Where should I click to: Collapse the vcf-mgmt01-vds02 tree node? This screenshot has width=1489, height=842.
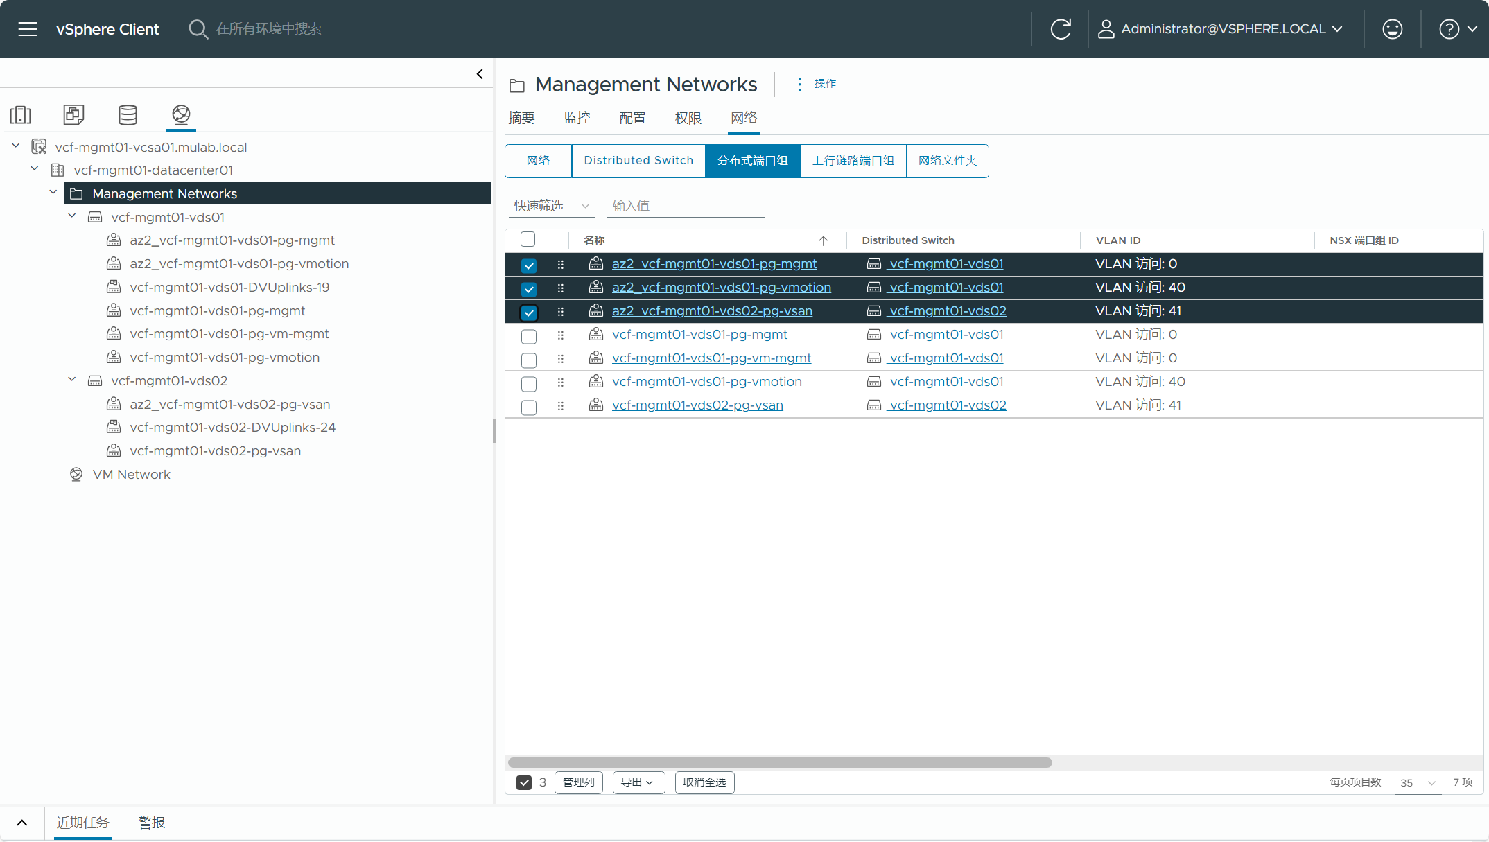pyautogui.click(x=72, y=380)
